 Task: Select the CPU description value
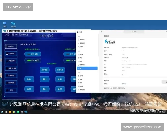(134, 64)
